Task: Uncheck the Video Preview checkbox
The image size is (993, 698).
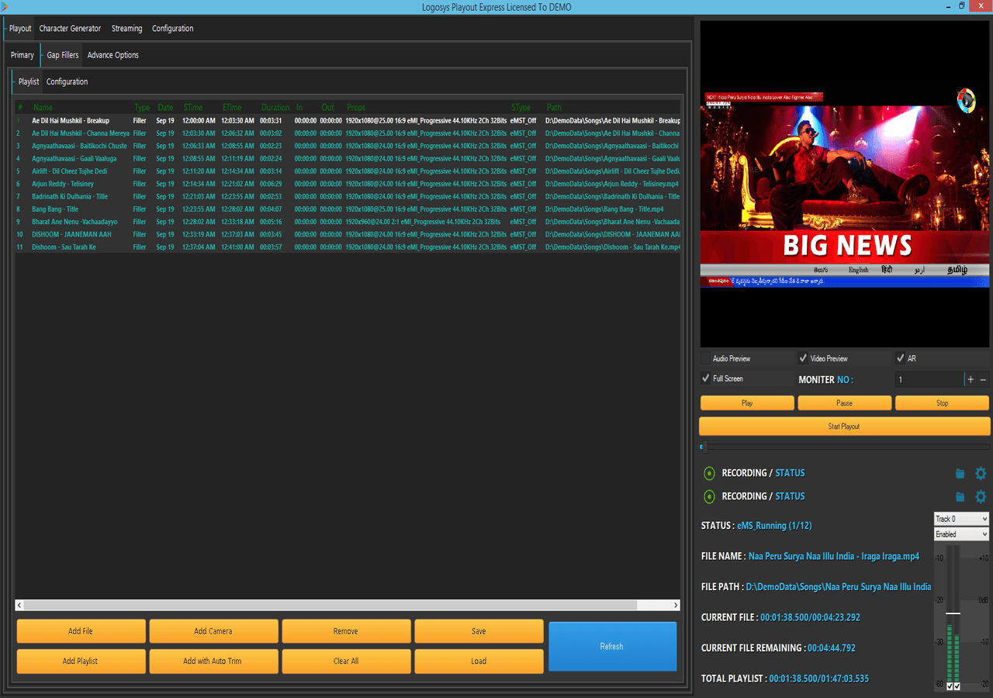Action: (803, 358)
